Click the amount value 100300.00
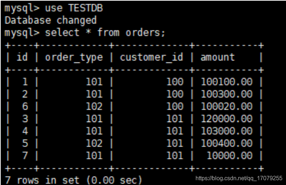Screen dimensions: 286x185 coord(227,94)
